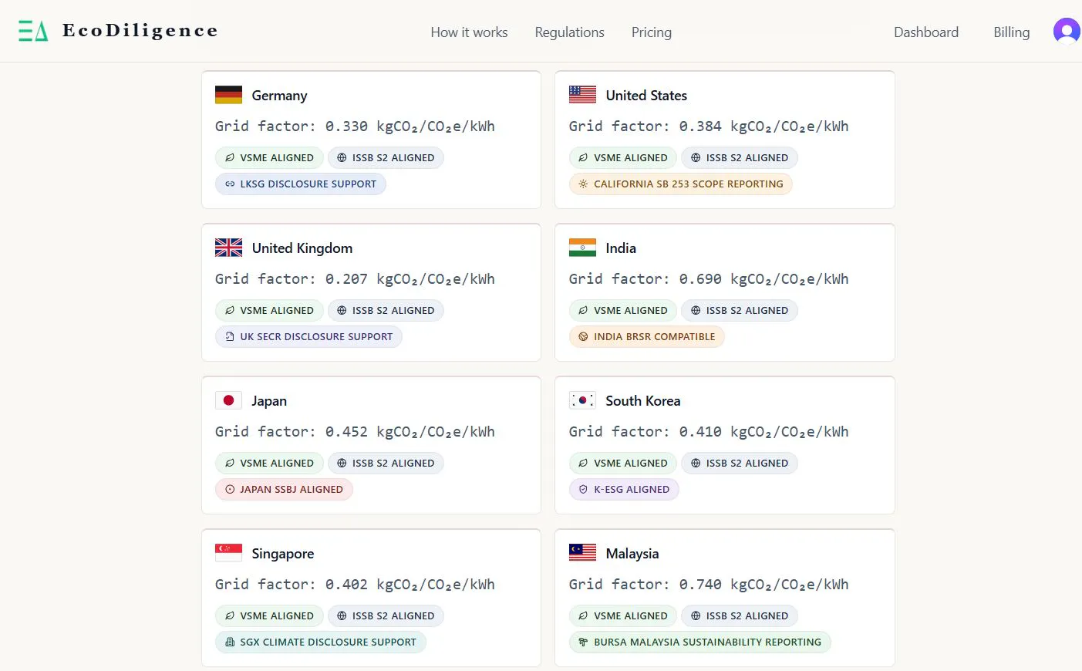
Task: Click Japan's grid factor 0.452 value
Action: click(346, 432)
